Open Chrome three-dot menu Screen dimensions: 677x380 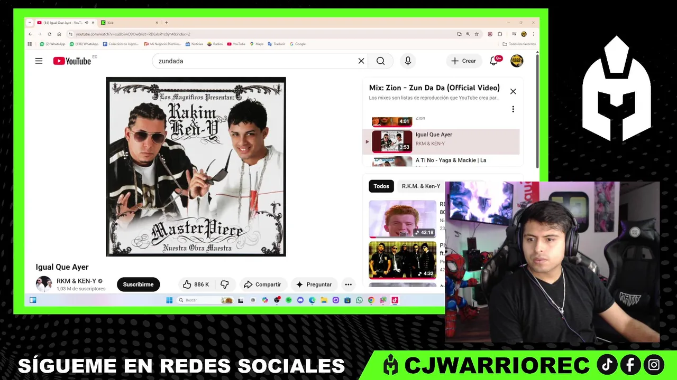point(533,34)
